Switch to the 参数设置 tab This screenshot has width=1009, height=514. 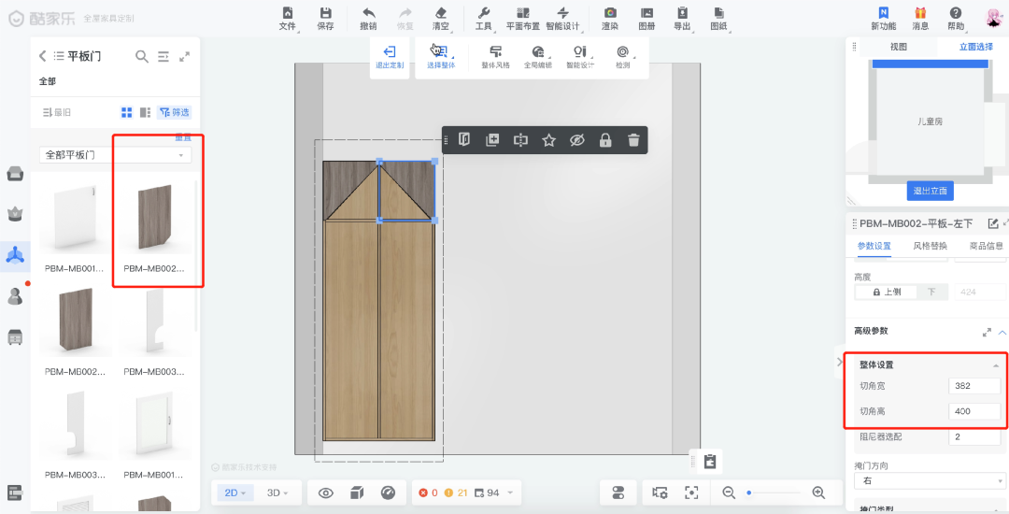[874, 246]
